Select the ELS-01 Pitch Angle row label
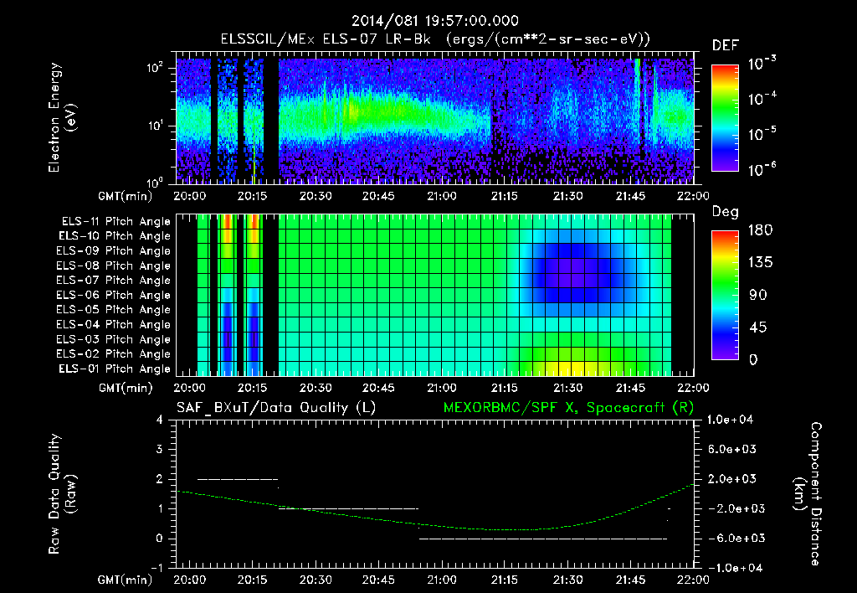 pyautogui.click(x=115, y=369)
